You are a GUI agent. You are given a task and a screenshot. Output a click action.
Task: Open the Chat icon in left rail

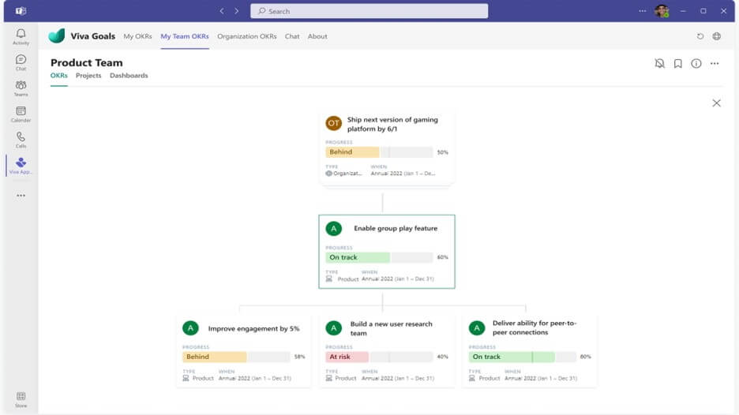click(21, 62)
